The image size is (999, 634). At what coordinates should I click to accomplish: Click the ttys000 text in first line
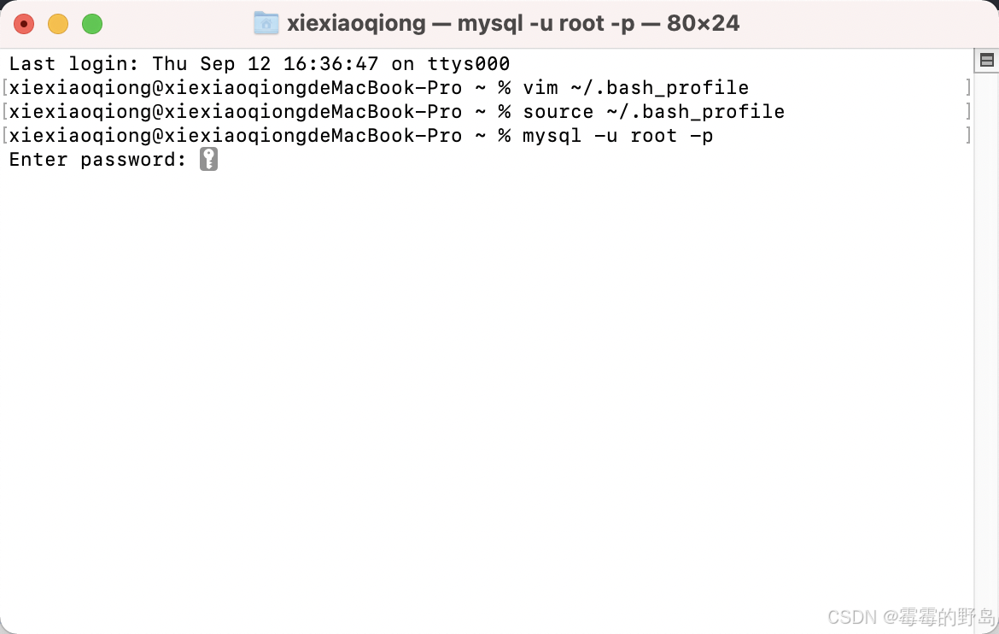pyautogui.click(x=470, y=63)
